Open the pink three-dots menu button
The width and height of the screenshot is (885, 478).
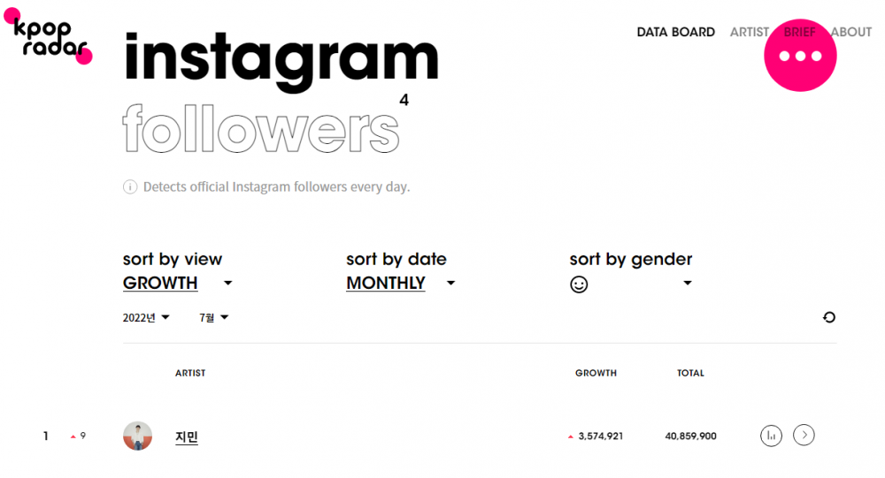click(800, 56)
